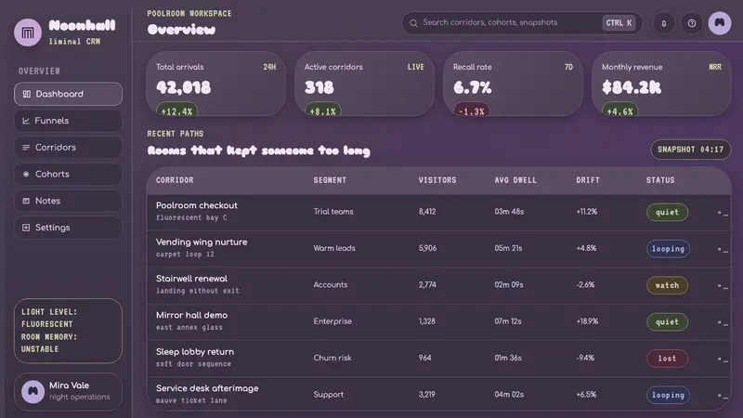Select the Service desk afterimage corridor name
Viewport: 743px width, 418px height.
click(207, 388)
